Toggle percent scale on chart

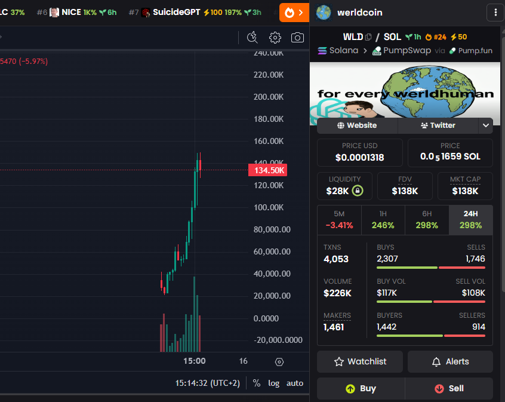pyautogui.click(x=256, y=383)
